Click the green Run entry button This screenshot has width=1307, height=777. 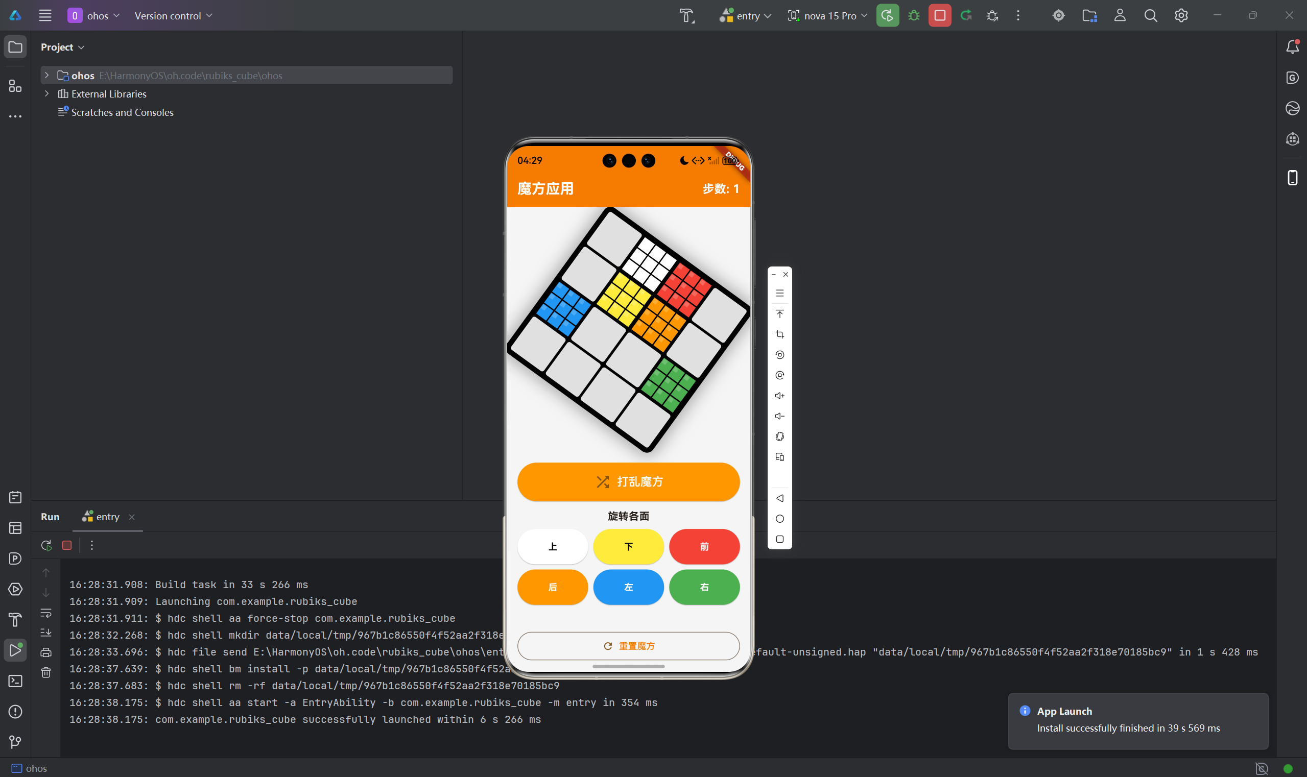(887, 16)
